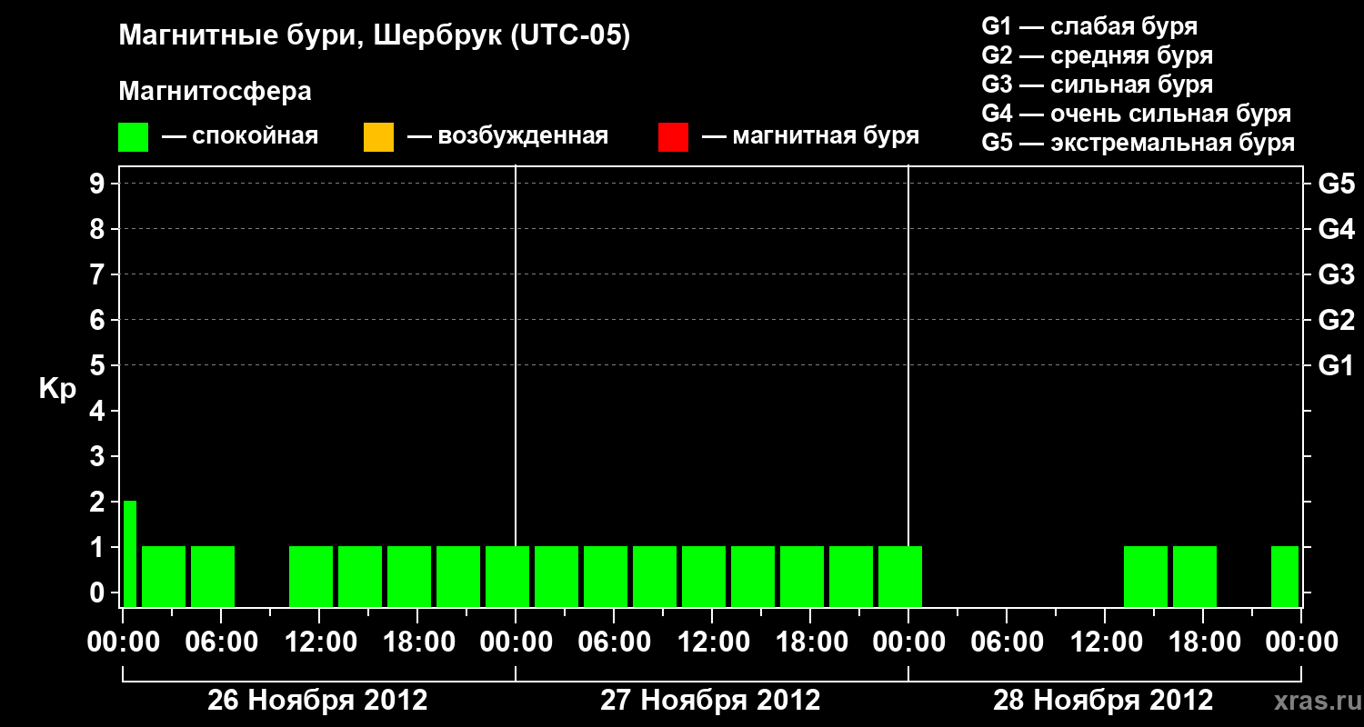
Task: Click the tall Kp 2 bar on 26 November
Action: 130,553
